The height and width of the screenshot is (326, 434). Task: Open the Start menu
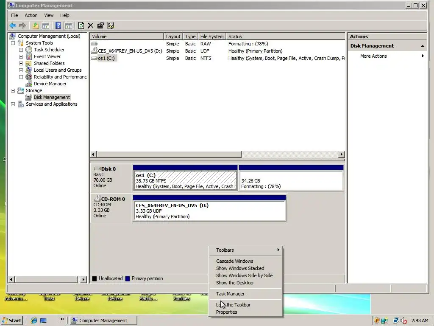coord(12,320)
